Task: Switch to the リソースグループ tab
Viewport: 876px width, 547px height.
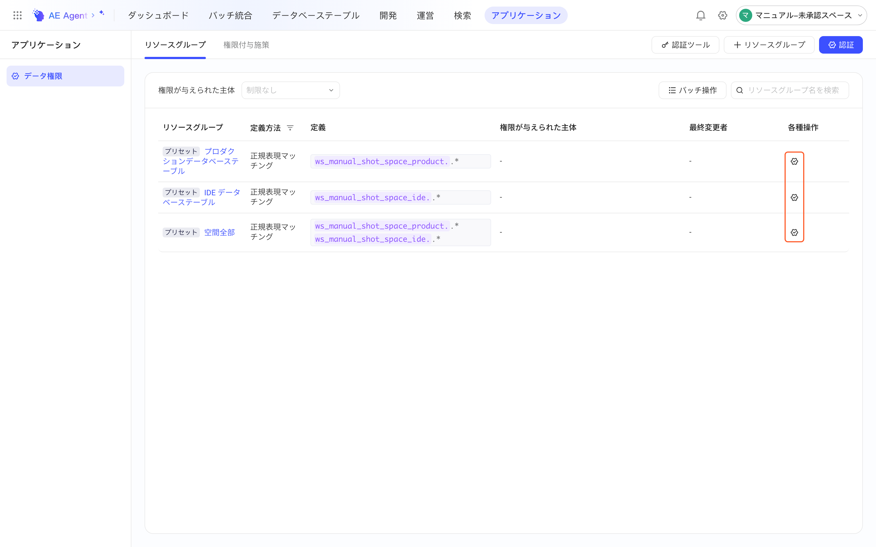Action: 175,45
